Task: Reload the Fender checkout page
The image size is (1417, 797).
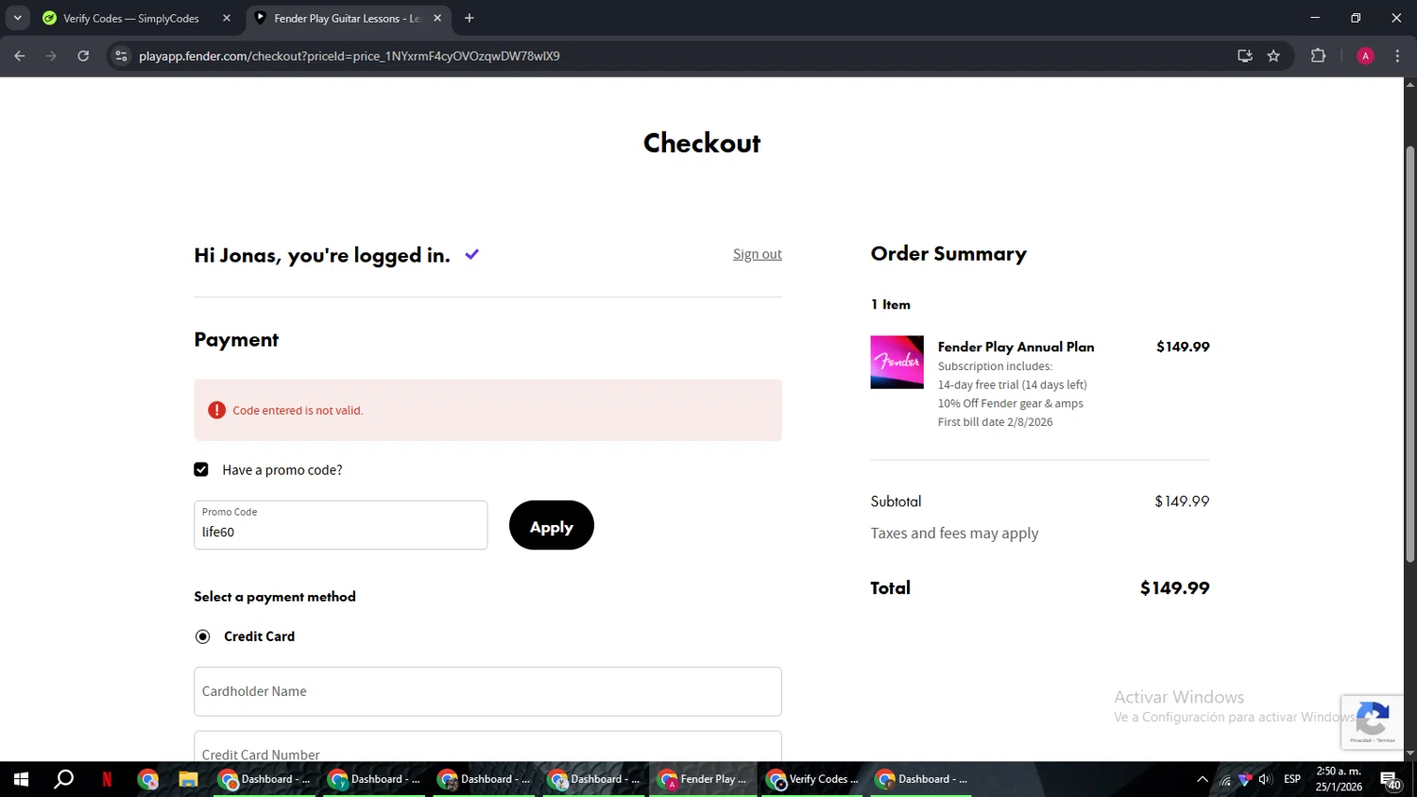Action: pos(83,56)
